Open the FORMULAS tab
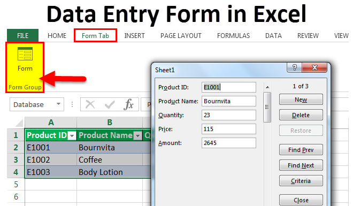This screenshot has height=206, width=353. coord(233,35)
